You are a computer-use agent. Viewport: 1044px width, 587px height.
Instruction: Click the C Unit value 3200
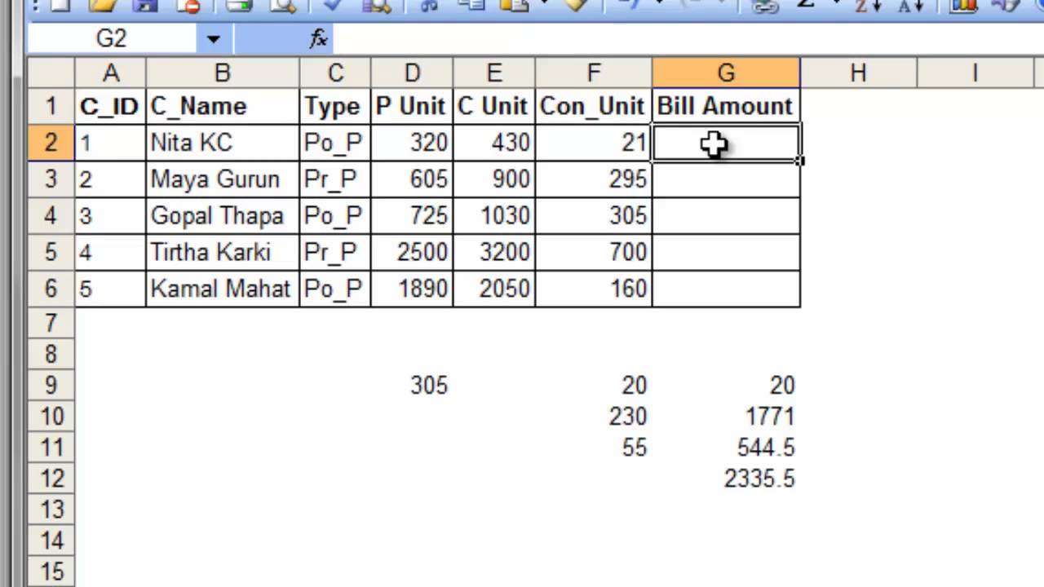pos(494,253)
